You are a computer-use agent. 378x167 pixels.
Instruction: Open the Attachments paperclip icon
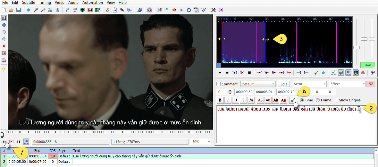122,10
